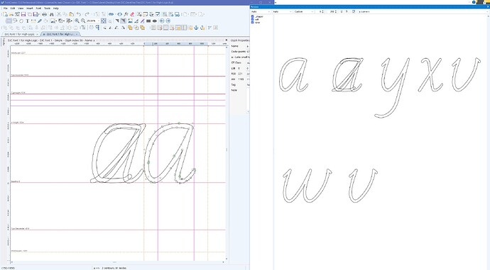Select the Text T tool
This screenshot has width=490, height=270.
(27, 21)
